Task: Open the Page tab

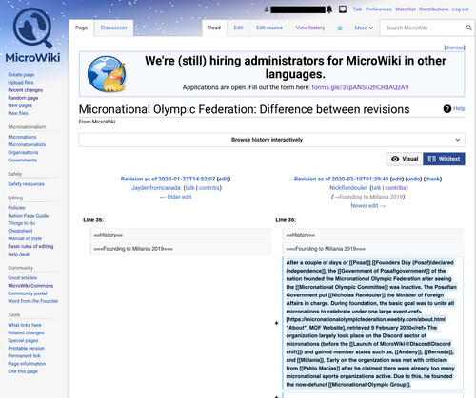Action: 81,28
